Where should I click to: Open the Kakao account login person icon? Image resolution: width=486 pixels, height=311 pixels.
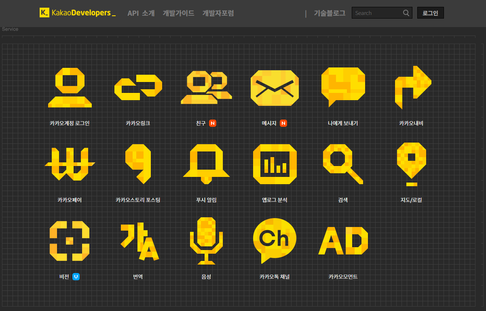point(70,88)
